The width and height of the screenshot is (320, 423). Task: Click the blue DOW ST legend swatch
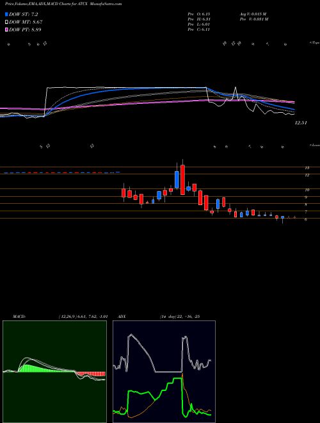point(6,14)
